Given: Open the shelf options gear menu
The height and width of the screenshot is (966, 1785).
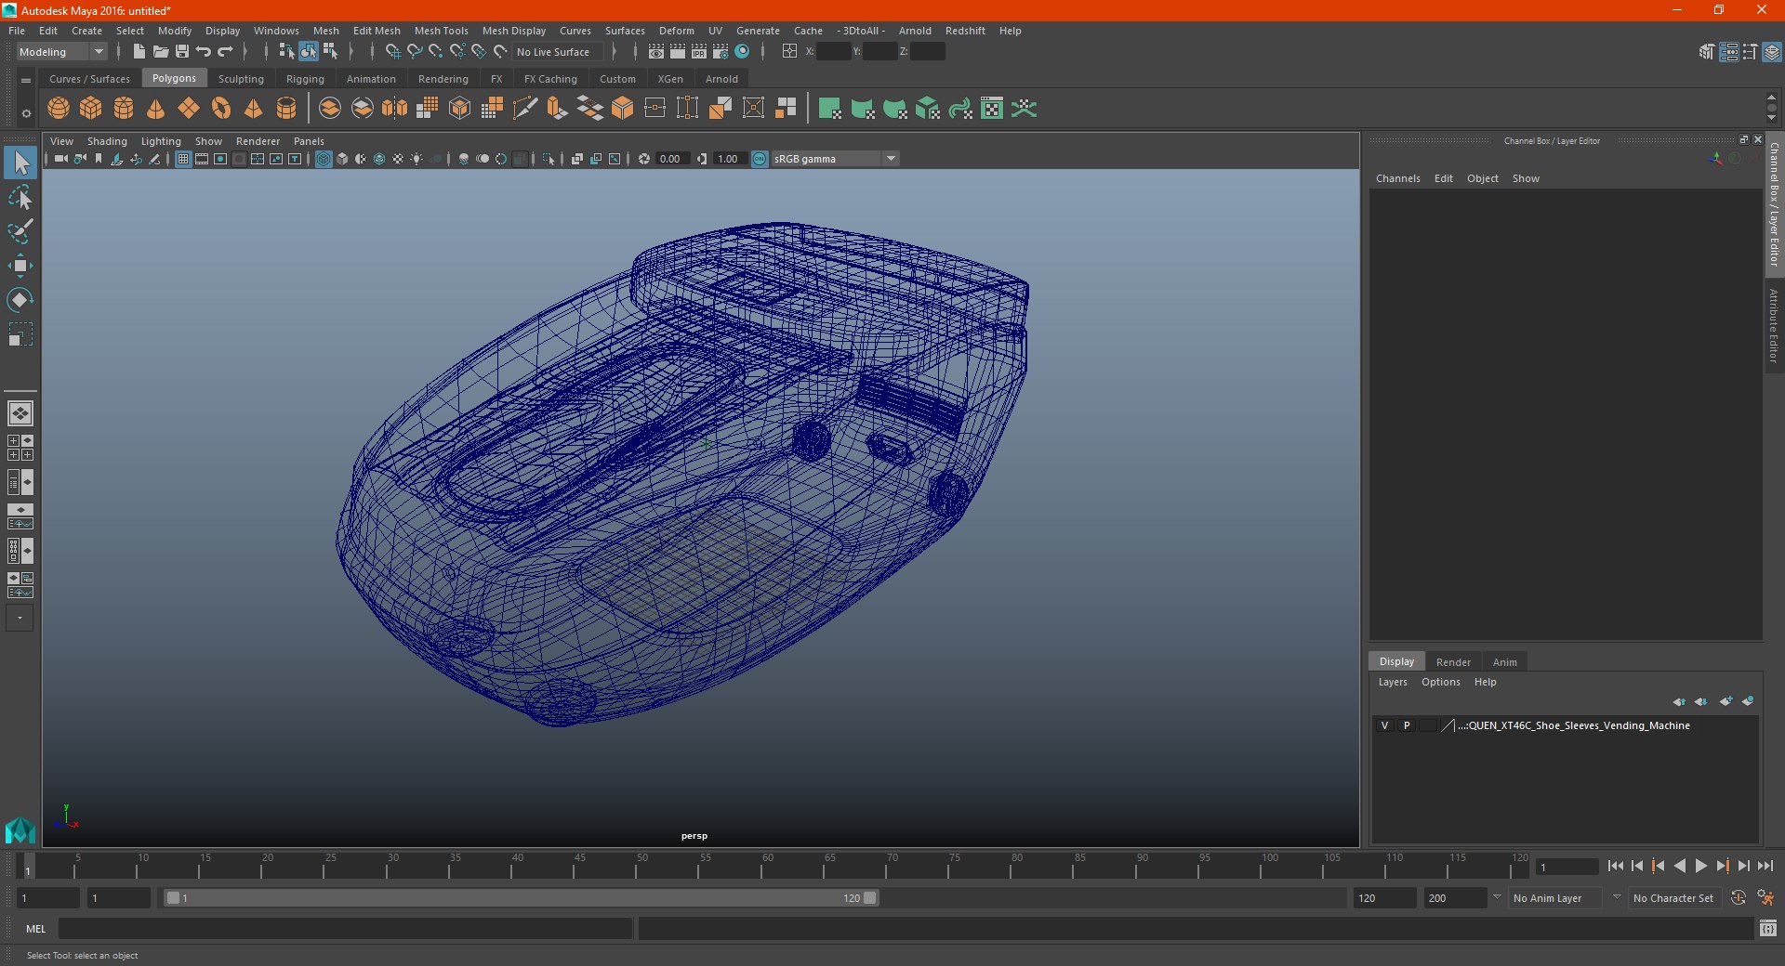Looking at the screenshot, I should click(x=26, y=113).
